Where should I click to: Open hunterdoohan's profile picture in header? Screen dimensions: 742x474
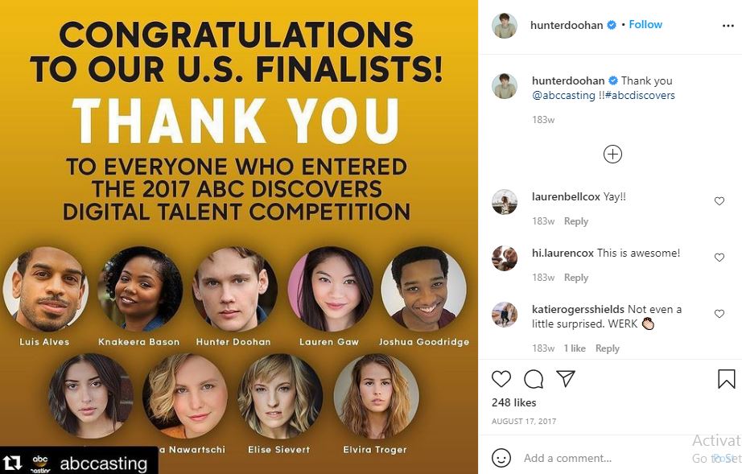coord(505,25)
